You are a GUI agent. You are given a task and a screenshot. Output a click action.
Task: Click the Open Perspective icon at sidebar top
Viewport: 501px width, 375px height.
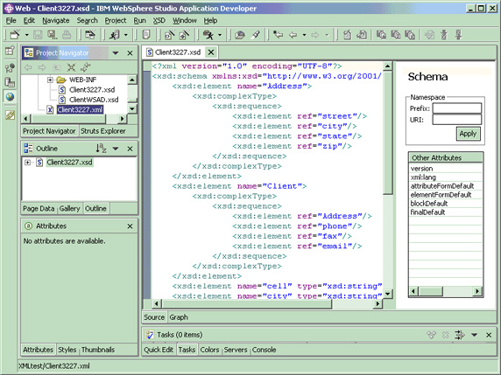pos(10,51)
